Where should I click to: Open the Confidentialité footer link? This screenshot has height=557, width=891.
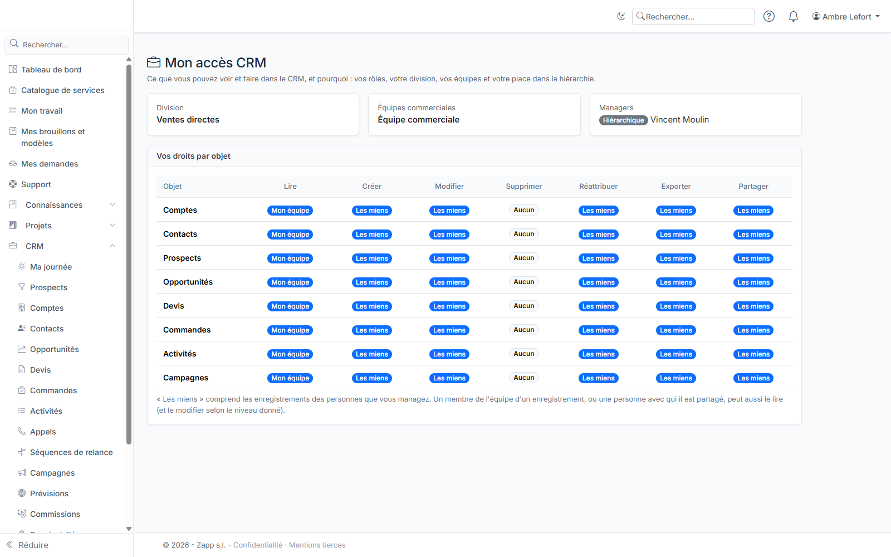[x=258, y=545]
